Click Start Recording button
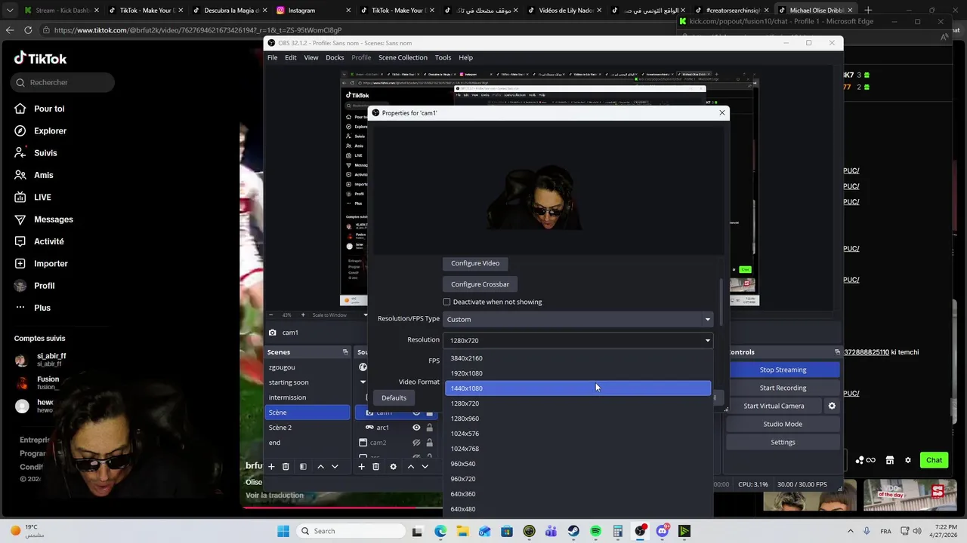 [783, 388]
